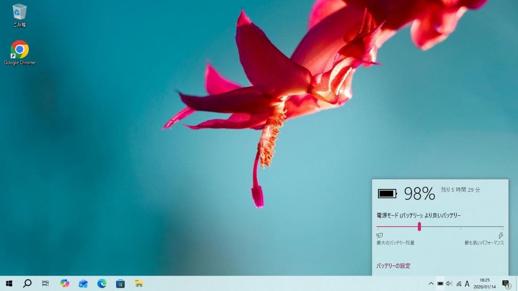Open the Recycle Bin (ごみ箱)
This screenshot has width=518, height=291.
(19, 12)
